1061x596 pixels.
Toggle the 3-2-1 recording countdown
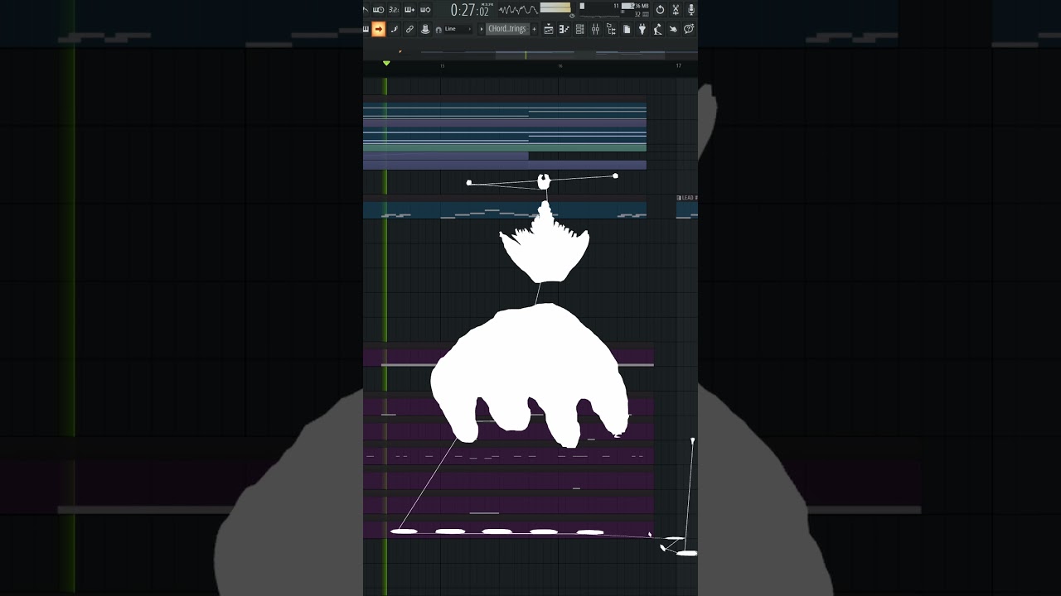click(x=394, y=10)
